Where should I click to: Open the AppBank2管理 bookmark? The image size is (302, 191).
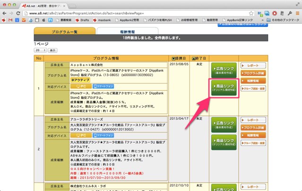click(127, 20)
